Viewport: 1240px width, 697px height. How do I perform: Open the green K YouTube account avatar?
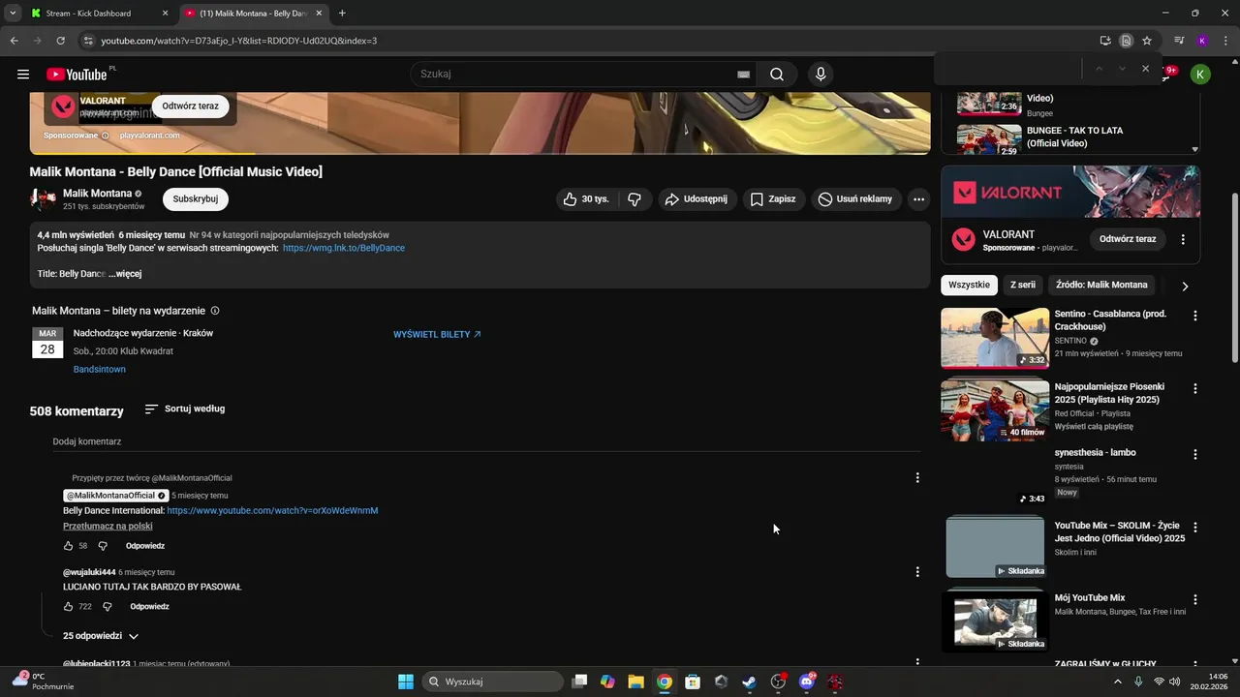tap(1200, 75)
